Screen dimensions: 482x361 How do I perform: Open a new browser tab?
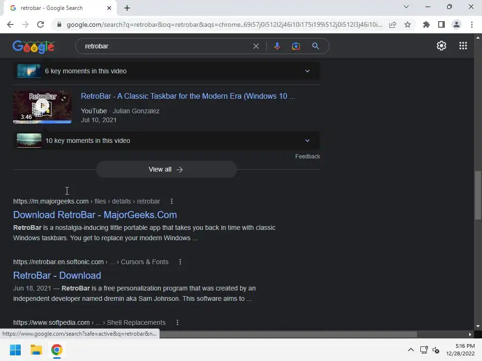(127, 8)
